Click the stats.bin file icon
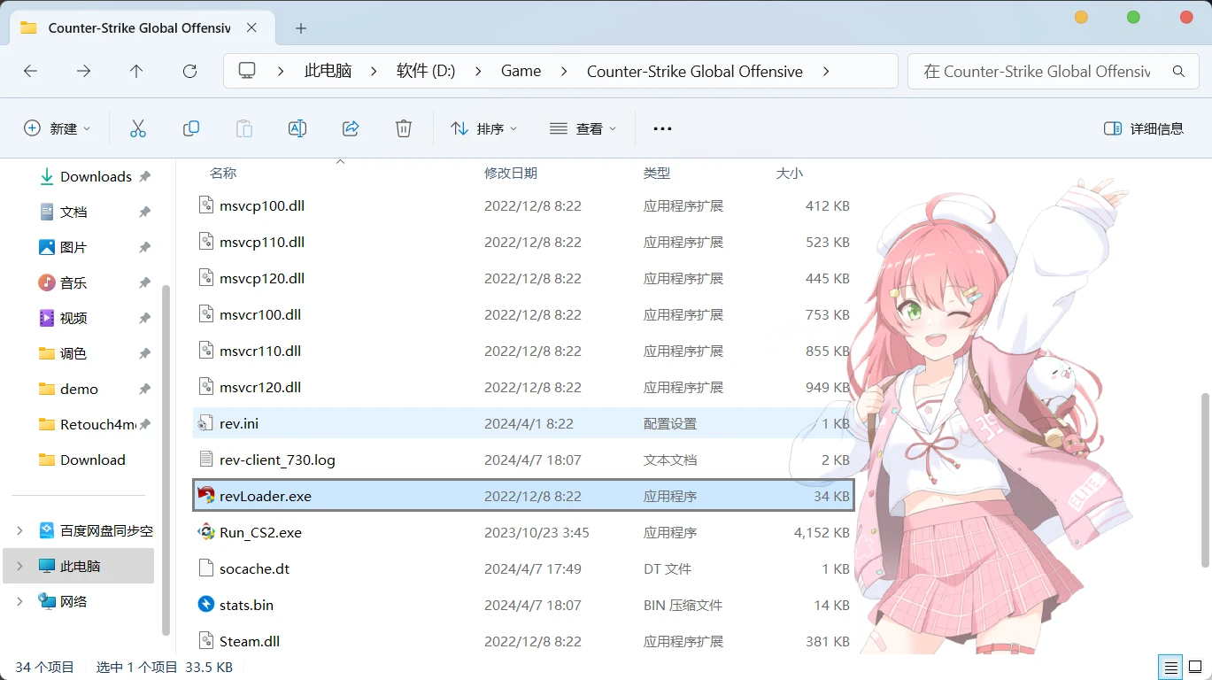Screen dimensions: 1212x680 [206, 605]
